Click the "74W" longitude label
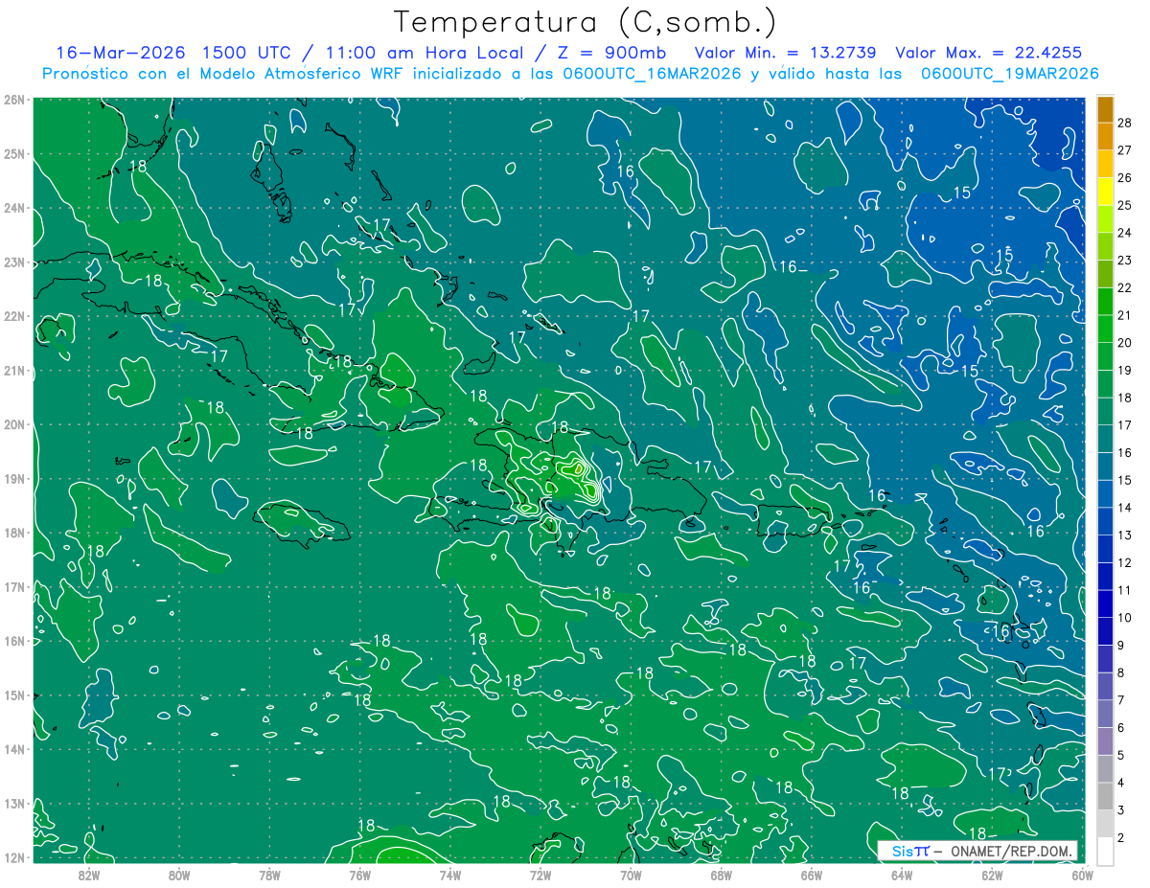Image resolution: width=1150 pixels, height=888 pixels. click(x=449, y=874)
